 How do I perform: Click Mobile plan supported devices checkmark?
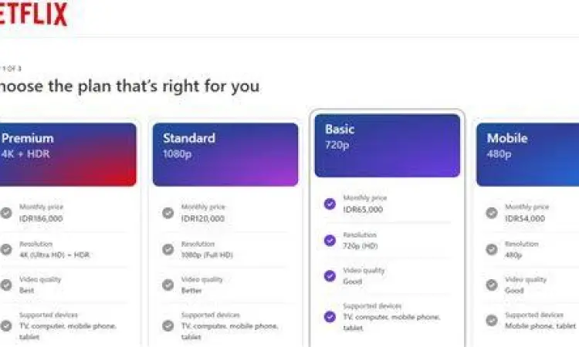tap(492, 321)
